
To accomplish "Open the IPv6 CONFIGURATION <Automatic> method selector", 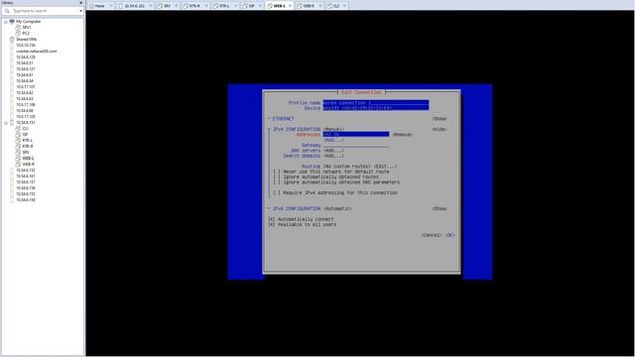I will point(337,208).
